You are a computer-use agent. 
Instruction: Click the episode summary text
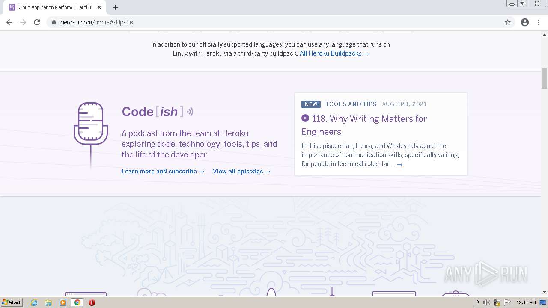coord(380,155)
